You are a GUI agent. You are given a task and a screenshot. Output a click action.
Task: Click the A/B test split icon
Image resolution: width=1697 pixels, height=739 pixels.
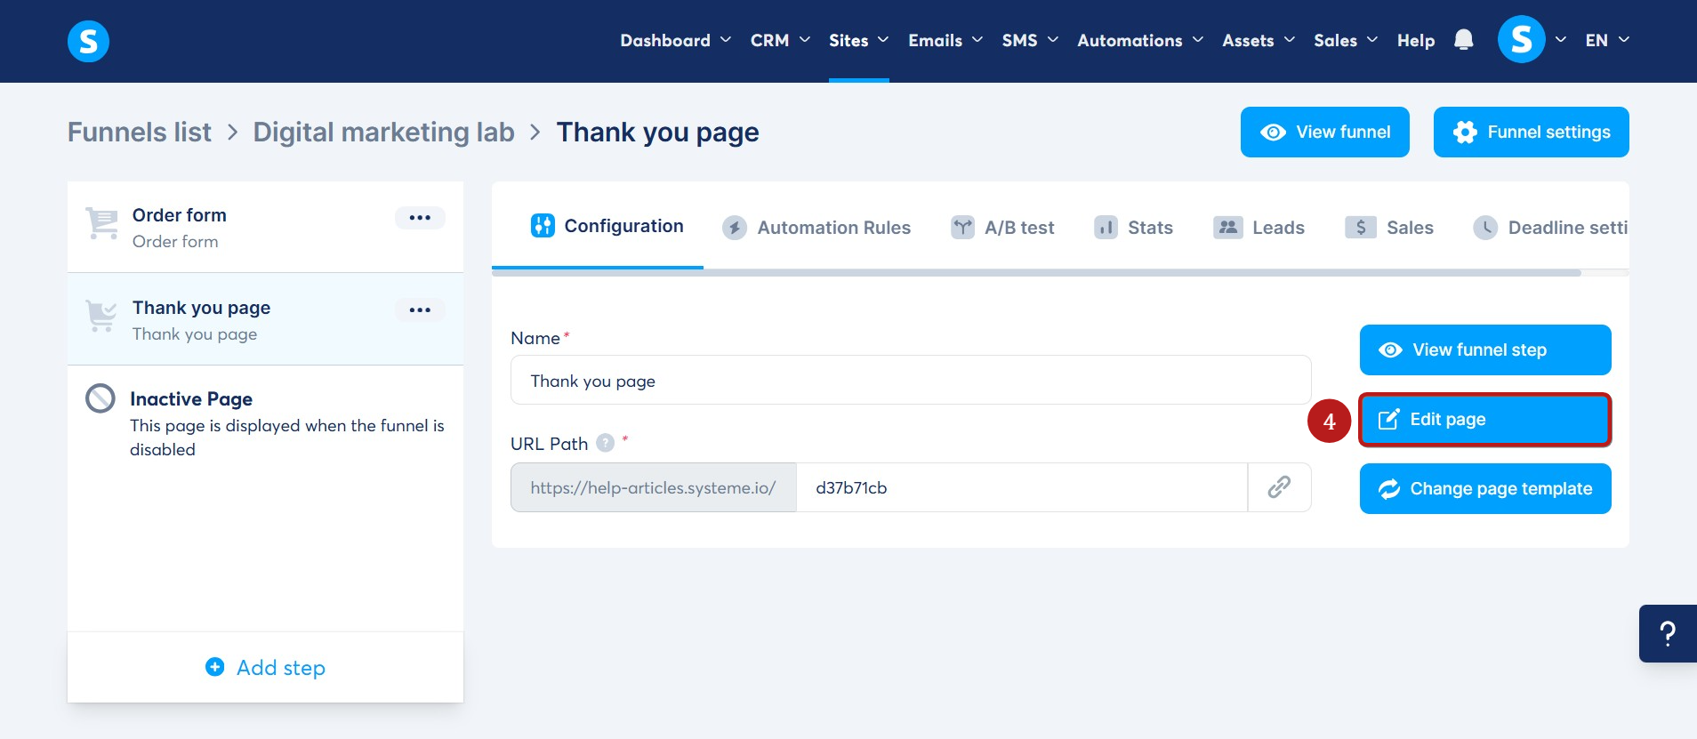(962, 228)
